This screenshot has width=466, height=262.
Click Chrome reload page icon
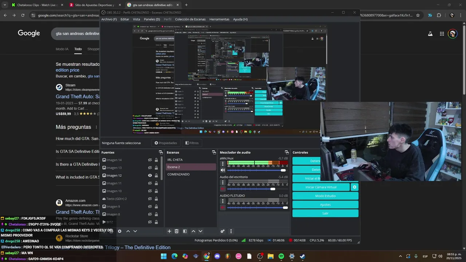point(23,15)
